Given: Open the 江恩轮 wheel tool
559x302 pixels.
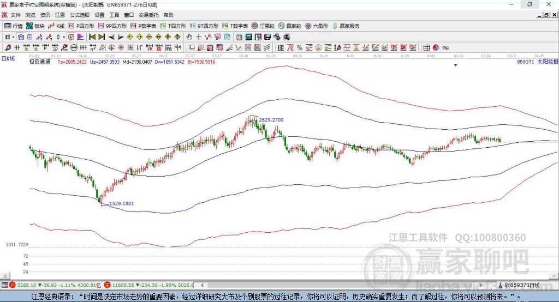Looking at the screenshot, I should tap(263, 26).
